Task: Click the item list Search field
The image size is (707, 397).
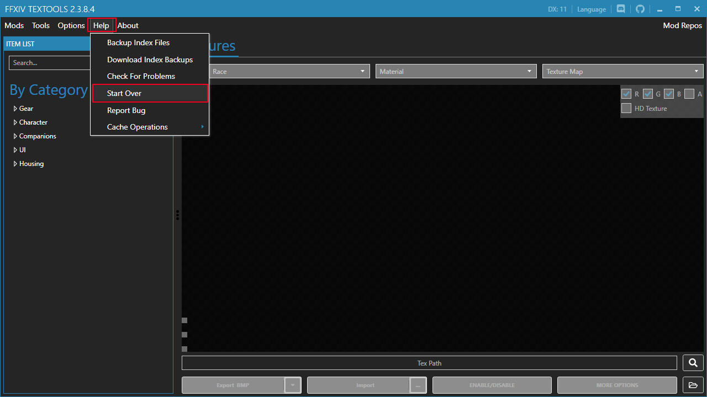Action: click(x=49, y=63)
